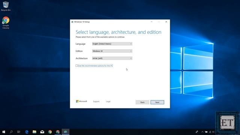Open the Edition dropdown
This screenshot has width=240, height=135.
(112, 51)
